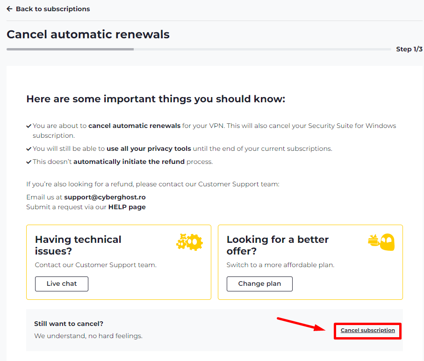Click the first checkmark bullet icon

[x=29, y=126]
